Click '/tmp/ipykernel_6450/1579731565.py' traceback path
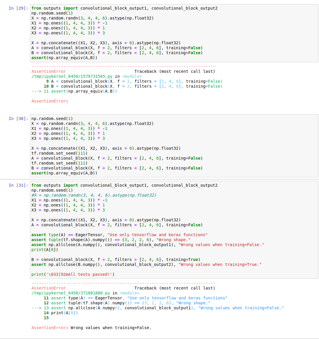This screenshot has height=339, width=319. click(x=72, y=76)
